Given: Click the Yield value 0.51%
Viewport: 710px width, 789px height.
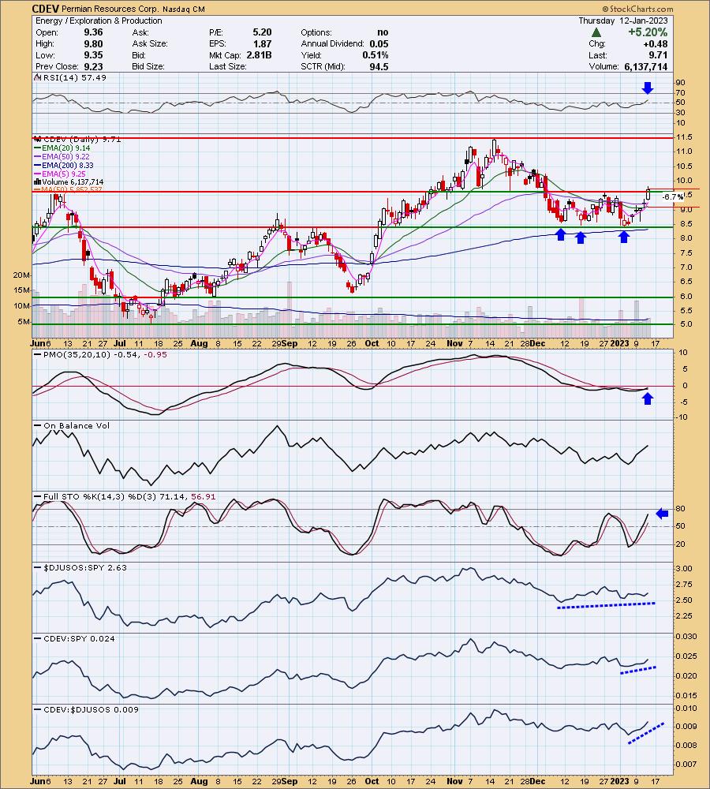Looking at the screenshot, I should [x=376, y=55].
